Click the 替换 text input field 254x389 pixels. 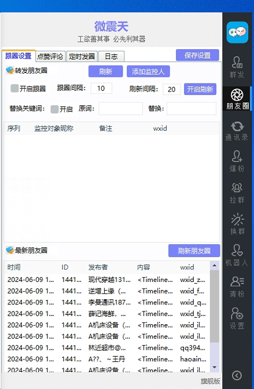[192, 108]
